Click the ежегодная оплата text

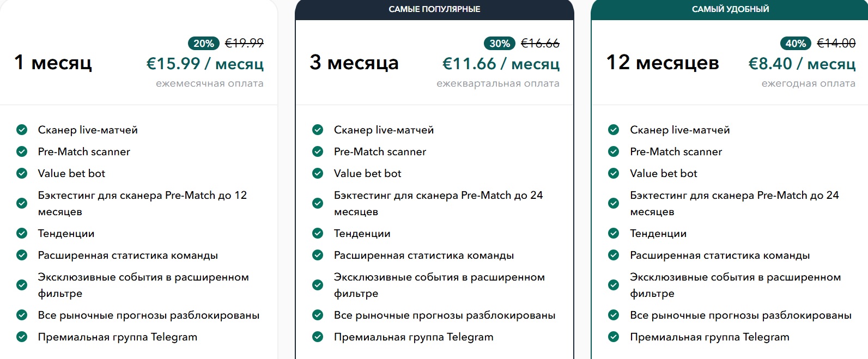pos(810,83)
